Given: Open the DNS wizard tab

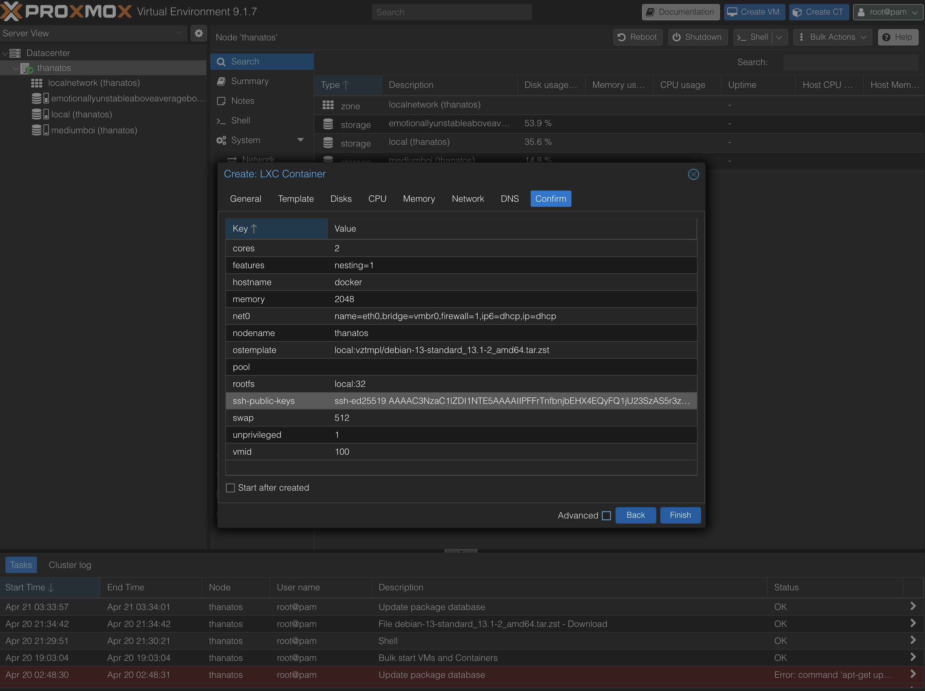Looking at the screenshot, I should (x=510, y=199).
